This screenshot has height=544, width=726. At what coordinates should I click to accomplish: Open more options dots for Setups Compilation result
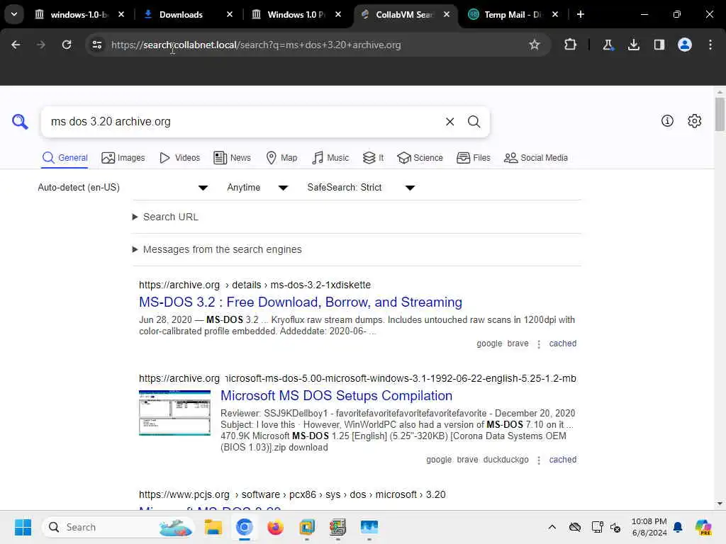[x=539, y=460]
